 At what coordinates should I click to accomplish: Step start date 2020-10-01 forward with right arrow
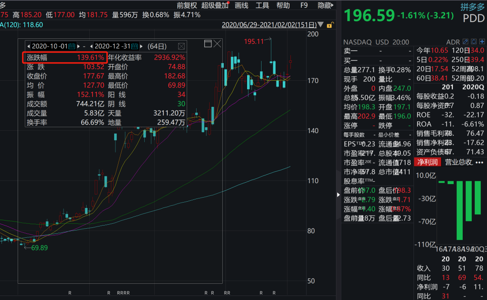[x=78, y=46]
